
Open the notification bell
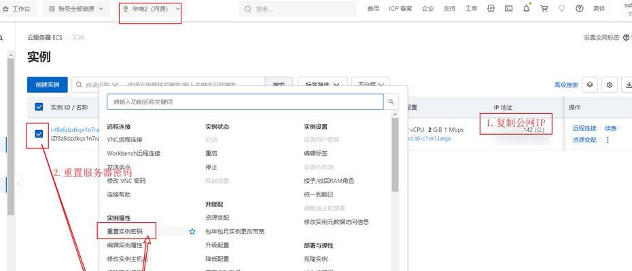[527, 8]
